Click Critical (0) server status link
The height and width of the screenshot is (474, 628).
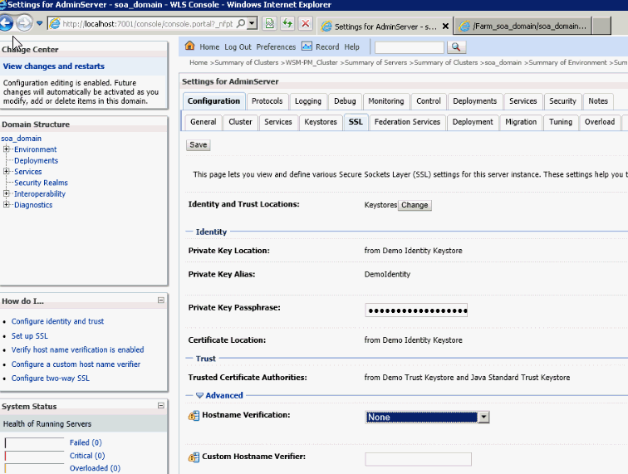pos(87,456)
